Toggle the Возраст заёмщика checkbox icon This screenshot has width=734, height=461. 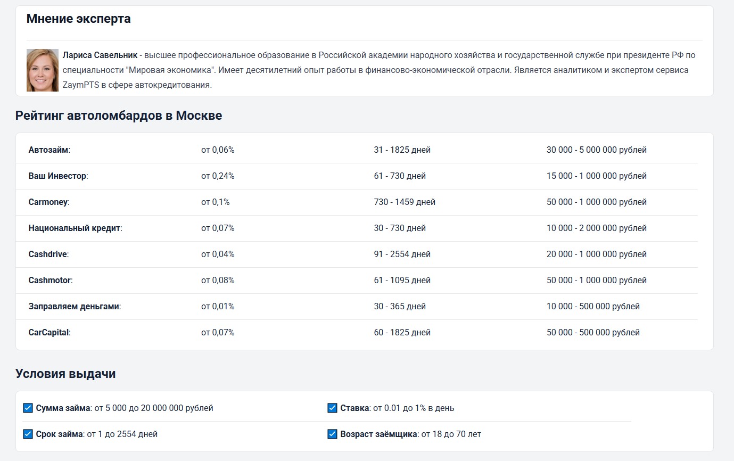pyautogui.click(x=333, y=434)
